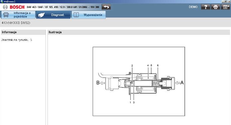The width and height of the screenshot is (231, 125).
Task: Open the list menu icon in the header
Action: [x=225, y=7]
